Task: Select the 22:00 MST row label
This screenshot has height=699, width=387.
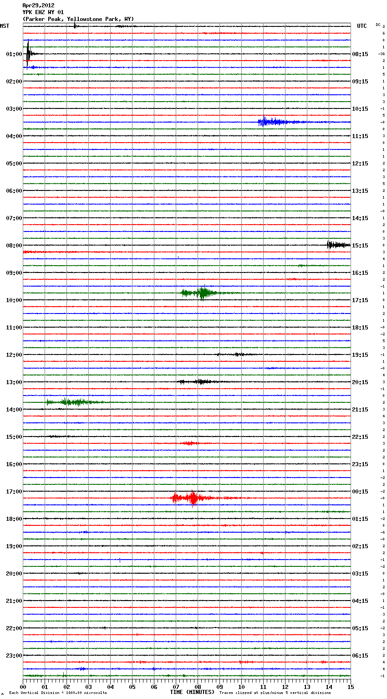Action: click(14, 628)
